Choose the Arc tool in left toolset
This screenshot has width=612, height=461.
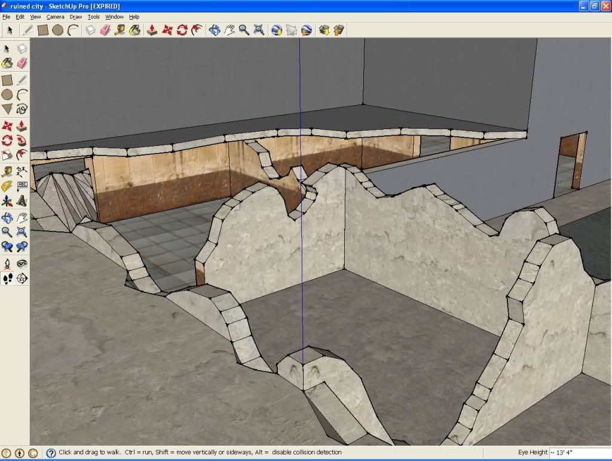[22, 94]
